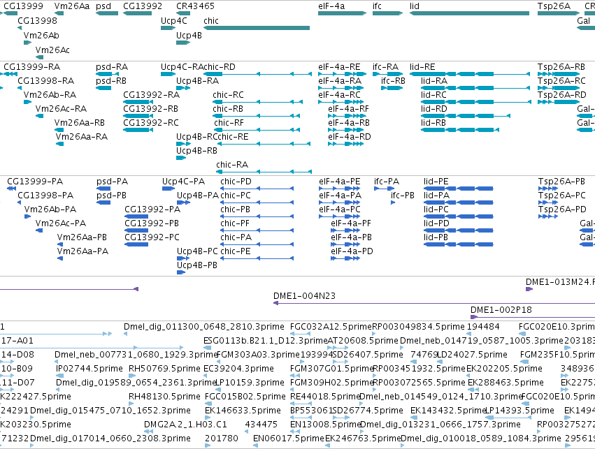The image size is (595, 449).
Task: Open the LP10159.3prime EST label
Action: (250, 383)
